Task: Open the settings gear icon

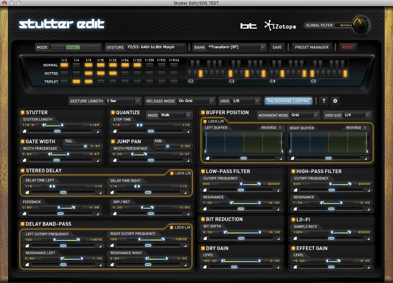Action: coord(335,101)
